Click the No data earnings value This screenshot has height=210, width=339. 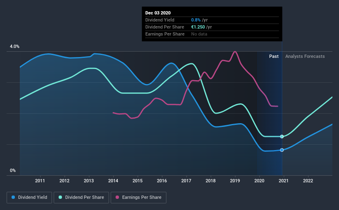[199, 34]
